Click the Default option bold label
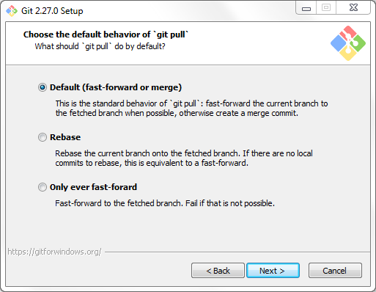376x292 pixels. pyautogui.click(x=116, y=87)
